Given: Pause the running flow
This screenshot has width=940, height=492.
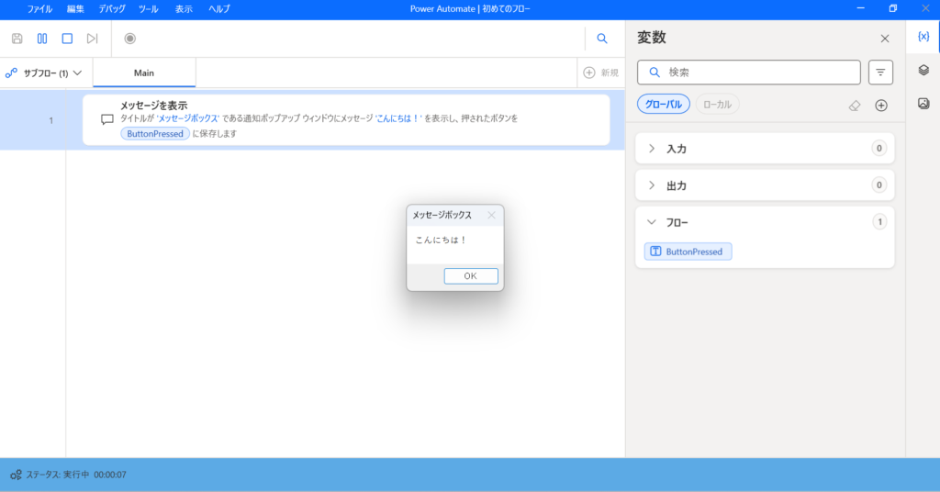Looking at the screenshot, I should click(42, 39).
